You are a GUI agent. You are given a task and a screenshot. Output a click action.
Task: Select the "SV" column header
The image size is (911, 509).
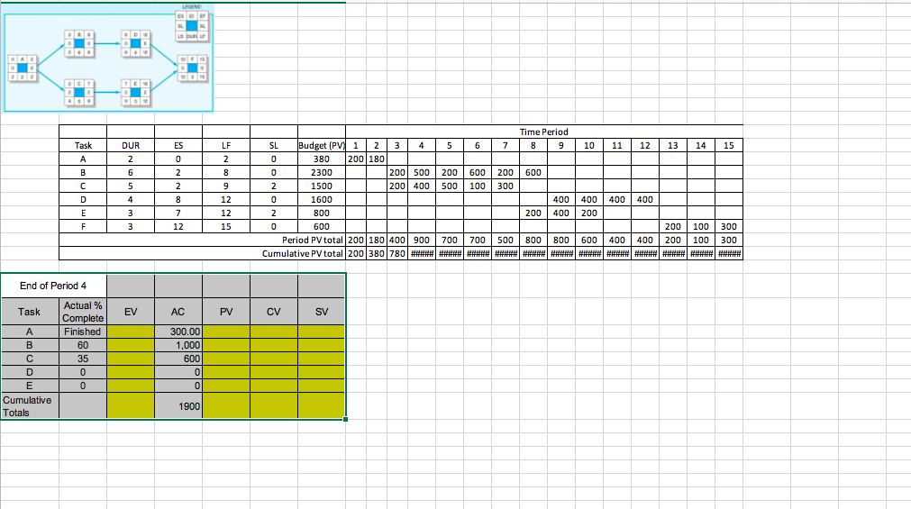322,312
